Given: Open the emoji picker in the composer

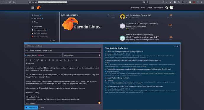Looking at the screenshot, I should (65, 60).
